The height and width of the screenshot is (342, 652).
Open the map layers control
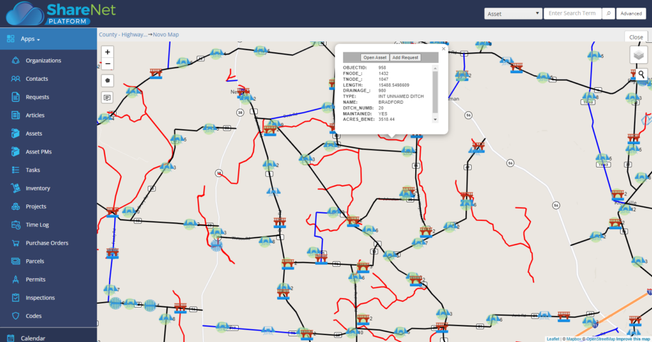click(x=639, y=55)
